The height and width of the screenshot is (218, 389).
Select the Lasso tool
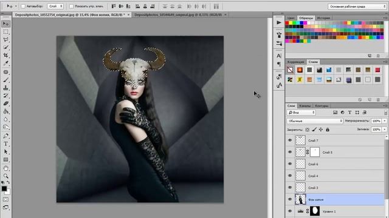point(5,39)
